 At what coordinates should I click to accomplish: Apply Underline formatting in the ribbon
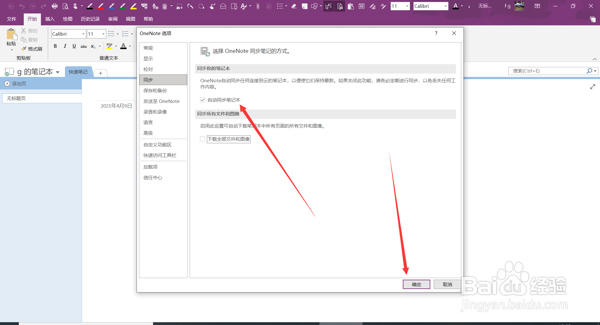[x=74, y=46]
